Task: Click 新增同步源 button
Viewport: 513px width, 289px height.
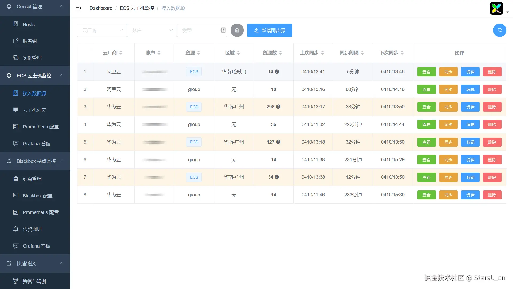Action: point(269,30)
